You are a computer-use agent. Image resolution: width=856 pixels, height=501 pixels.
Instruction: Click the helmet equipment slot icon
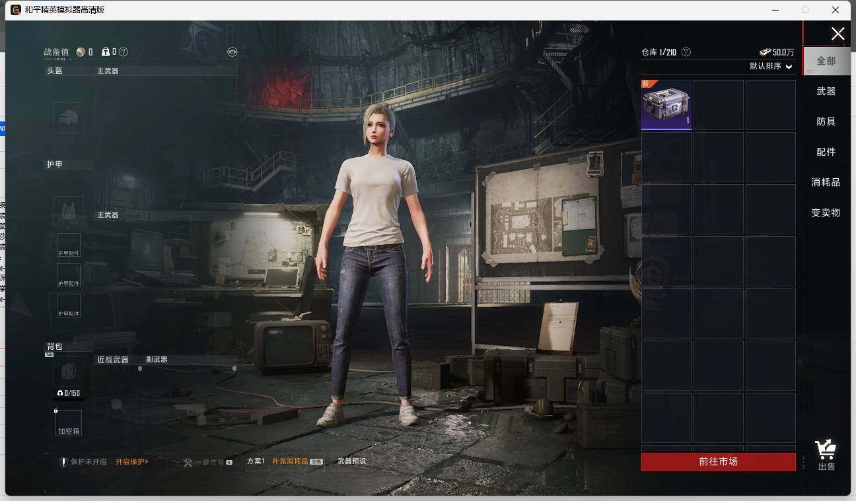pyautogui.click(x=69, y=117)
